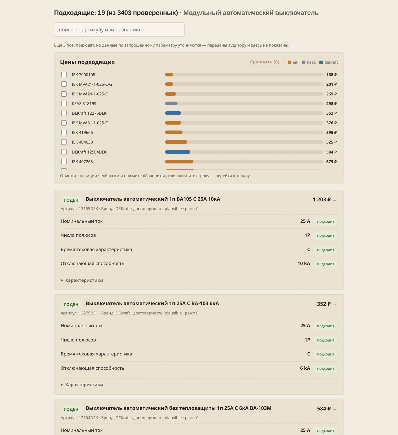Click the 679 ₽ price in the chart
The height and width of the screenshot is (435, 398).
[x=331, y=162]
